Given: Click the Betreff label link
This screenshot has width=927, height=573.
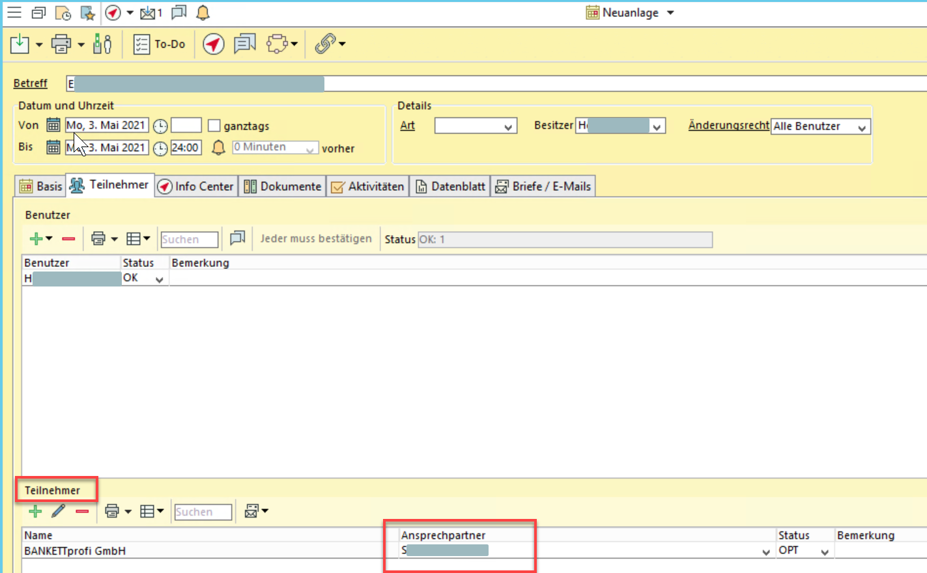Looking at the screenshot, I should [x=31, y=83].
